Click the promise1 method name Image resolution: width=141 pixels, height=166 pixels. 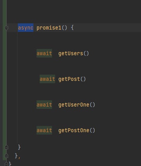49,28
